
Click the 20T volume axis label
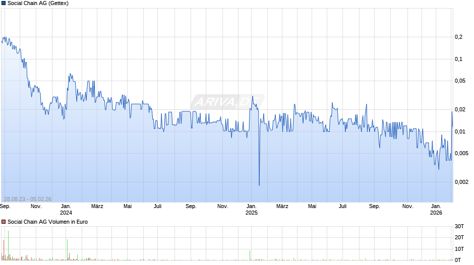point(459,237)
